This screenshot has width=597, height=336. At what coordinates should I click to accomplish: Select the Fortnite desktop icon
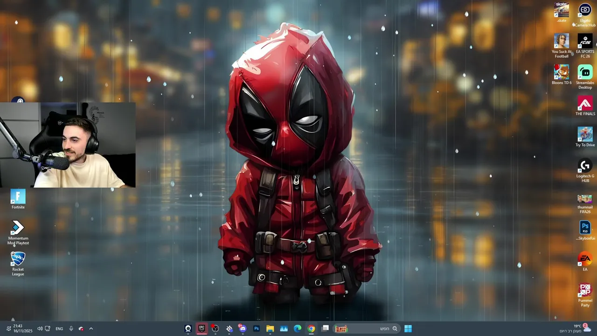(18, 200)
